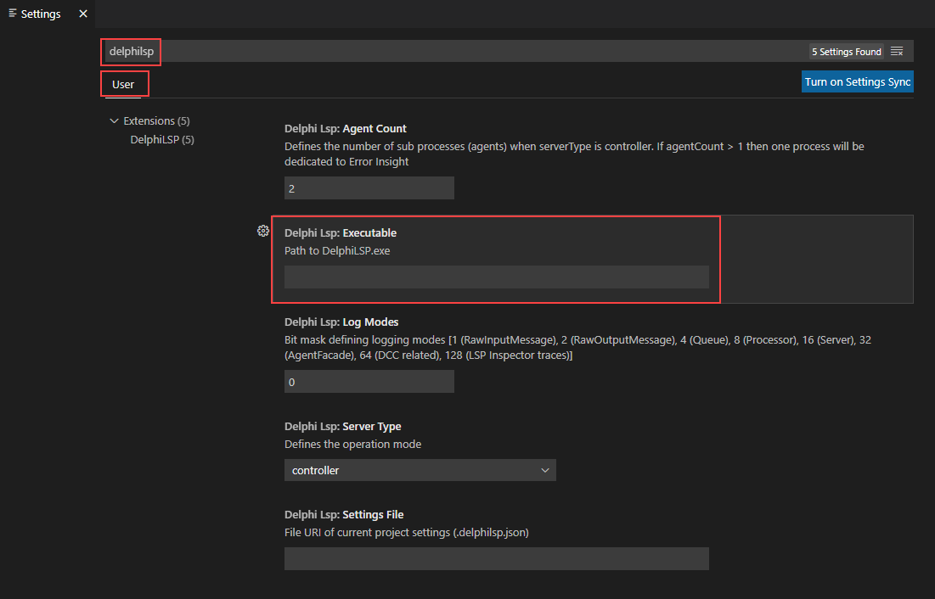Open the Server Type controller dropdown
Image resolution: width=935 pixels, height=599 pixels.
pyautogui.click(x=420, y=470)
